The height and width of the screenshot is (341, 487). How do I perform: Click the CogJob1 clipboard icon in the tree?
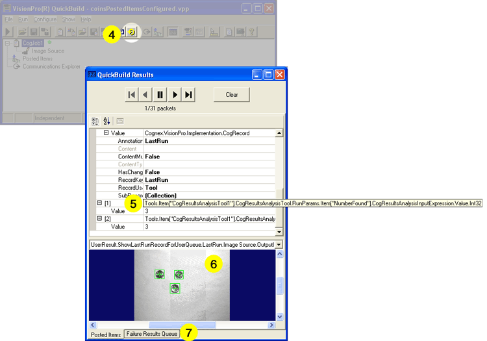pyautogui.click(x=16, y=43)
